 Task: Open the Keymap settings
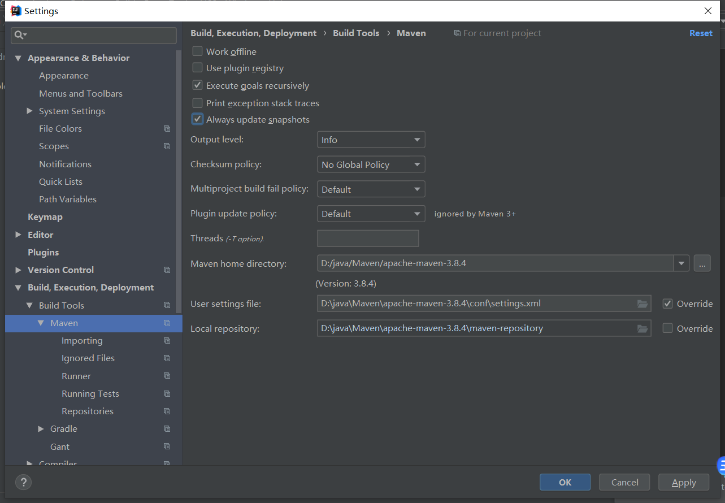pos(45,217)
